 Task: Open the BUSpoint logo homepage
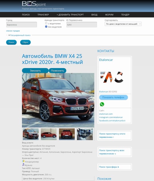pos(34,4)
